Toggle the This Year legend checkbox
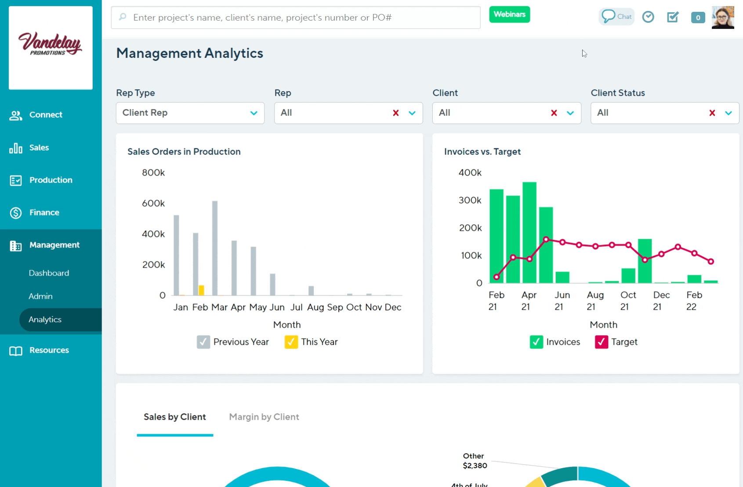The image size is (743, 487). (x=291, y=342)
